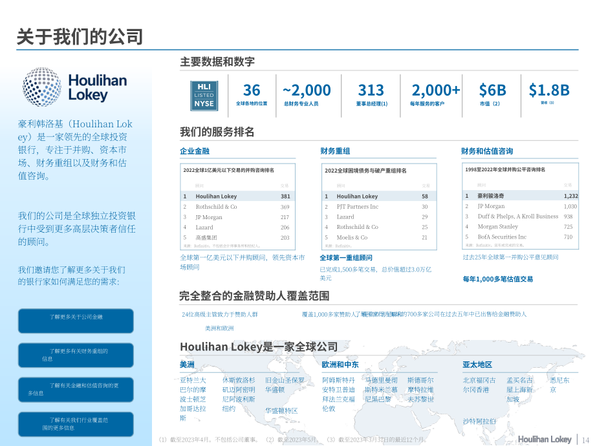Click the 全球第一亿美元以下并购顾问 caption
The height and width of the screenshot is (446, 595).
click(242, 262)
